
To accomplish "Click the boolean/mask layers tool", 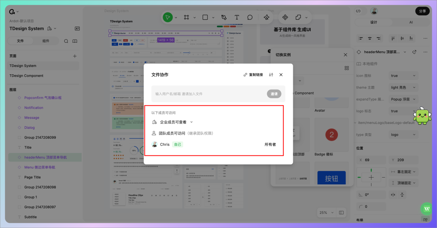I will (298, 17).
